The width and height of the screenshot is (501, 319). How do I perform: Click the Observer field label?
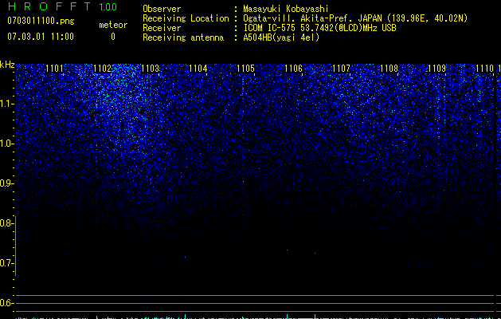(162, 9)
